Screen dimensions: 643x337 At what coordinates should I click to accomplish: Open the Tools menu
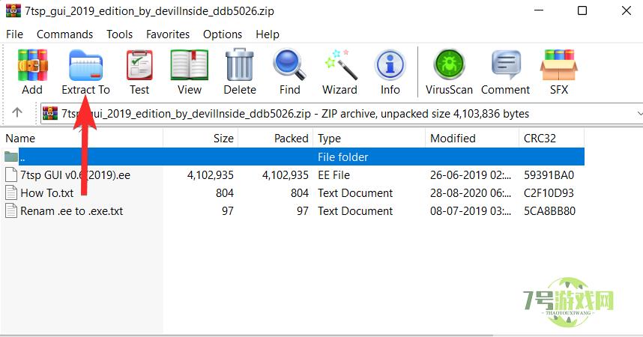coord(119,34)
